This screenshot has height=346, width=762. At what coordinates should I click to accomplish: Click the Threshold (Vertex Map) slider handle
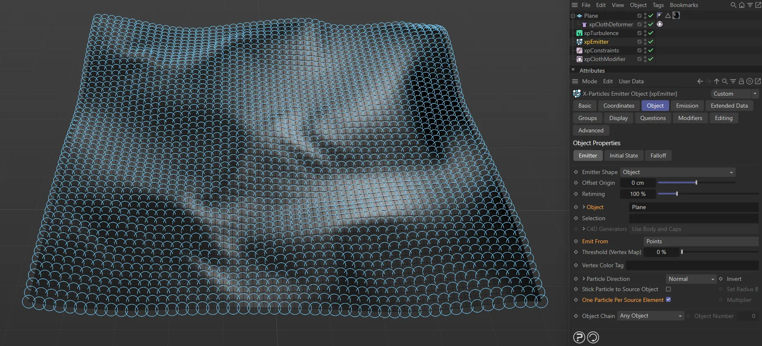click(682, 252)
